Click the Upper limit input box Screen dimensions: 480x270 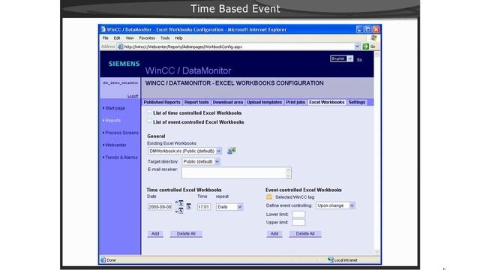click(x=298, y=222)
